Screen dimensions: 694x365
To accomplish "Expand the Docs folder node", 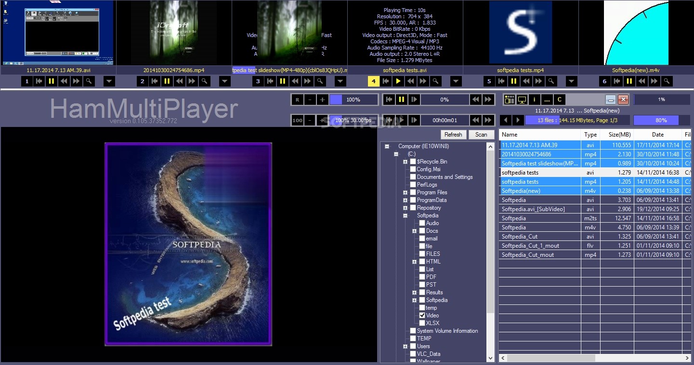I will [415, 231].
